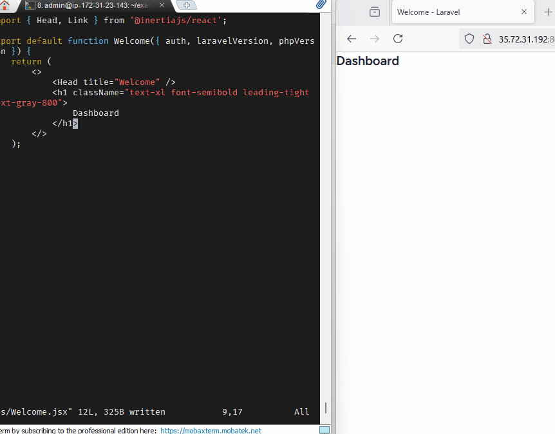
Task: Click the closing </h1> tag in editor
Action: [65, 123]
